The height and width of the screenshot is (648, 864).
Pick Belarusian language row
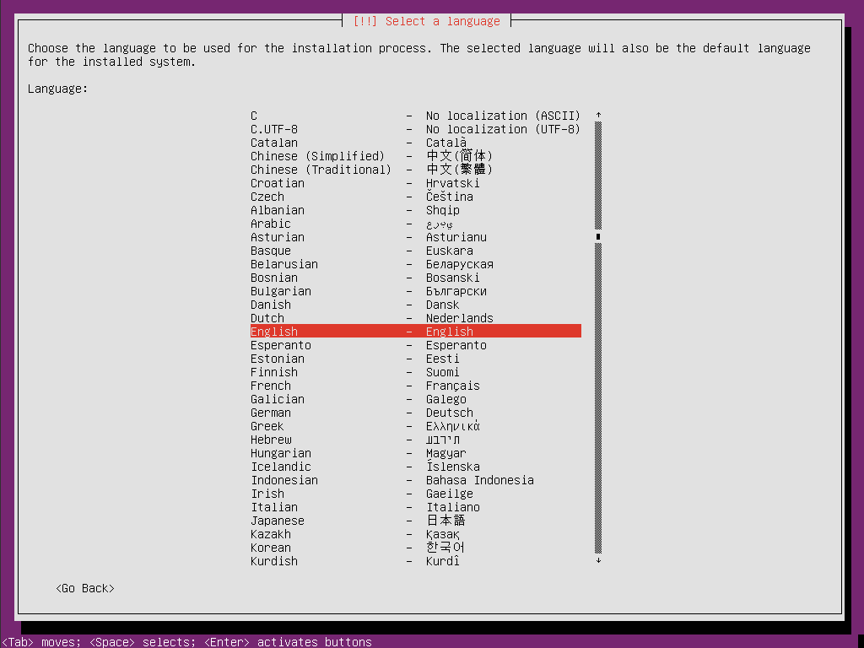(415, 264)
